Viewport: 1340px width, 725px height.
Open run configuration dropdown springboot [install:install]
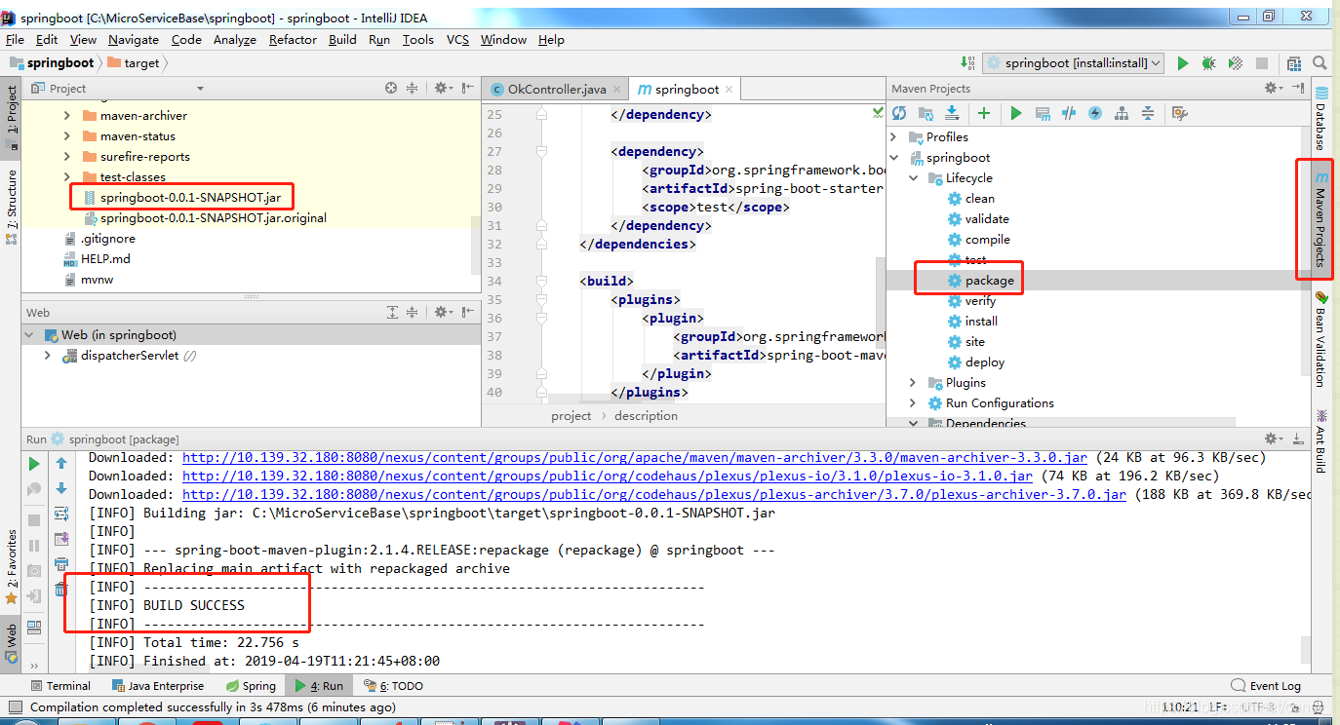(x=1074, y=62)
